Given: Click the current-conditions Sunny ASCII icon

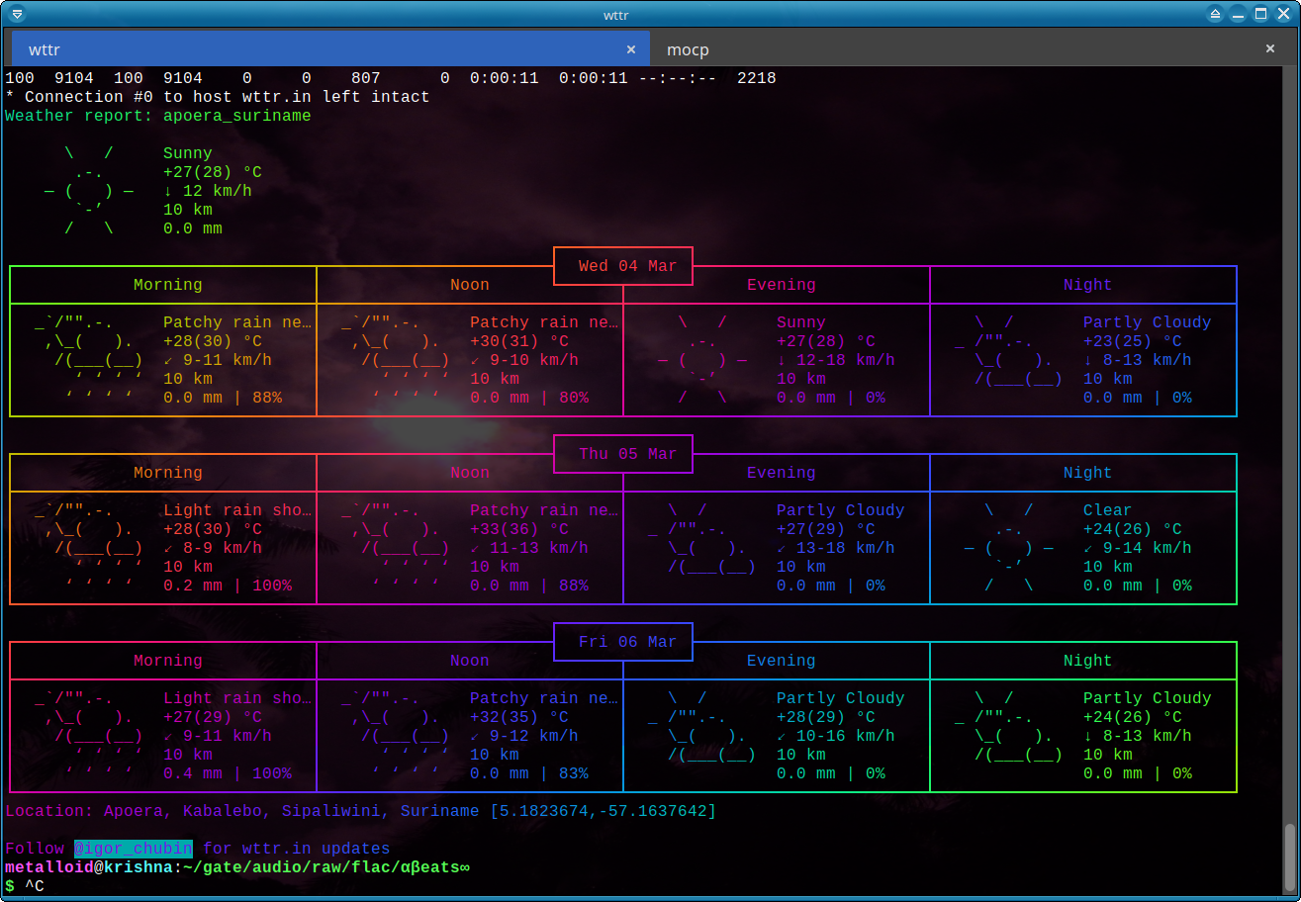Looking at the screenshot, I should point(89,191).
